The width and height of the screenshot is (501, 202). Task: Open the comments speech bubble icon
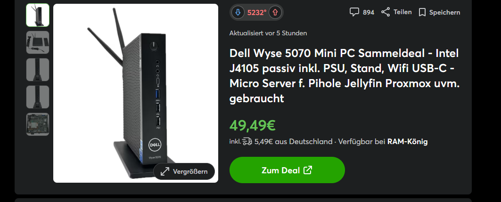click(x=354, y=12)
